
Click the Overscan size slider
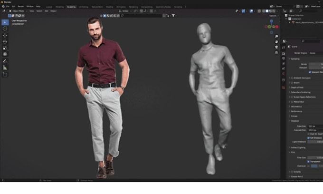[317, 166]
